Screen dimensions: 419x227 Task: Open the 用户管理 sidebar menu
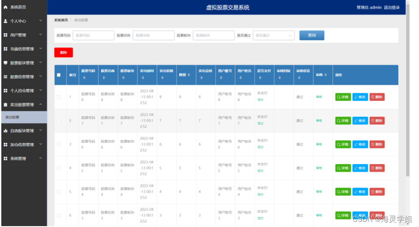coord(24,35)
